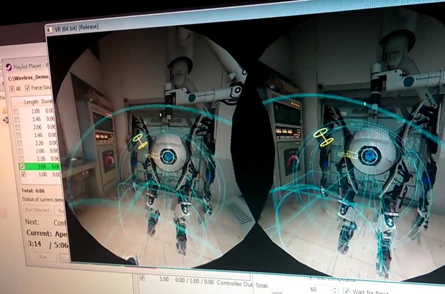The width and height of the screenshot is (445, 294).
Task: Tick the checkbox beside the 1:26 entry
Action: (x=17, y=159)
